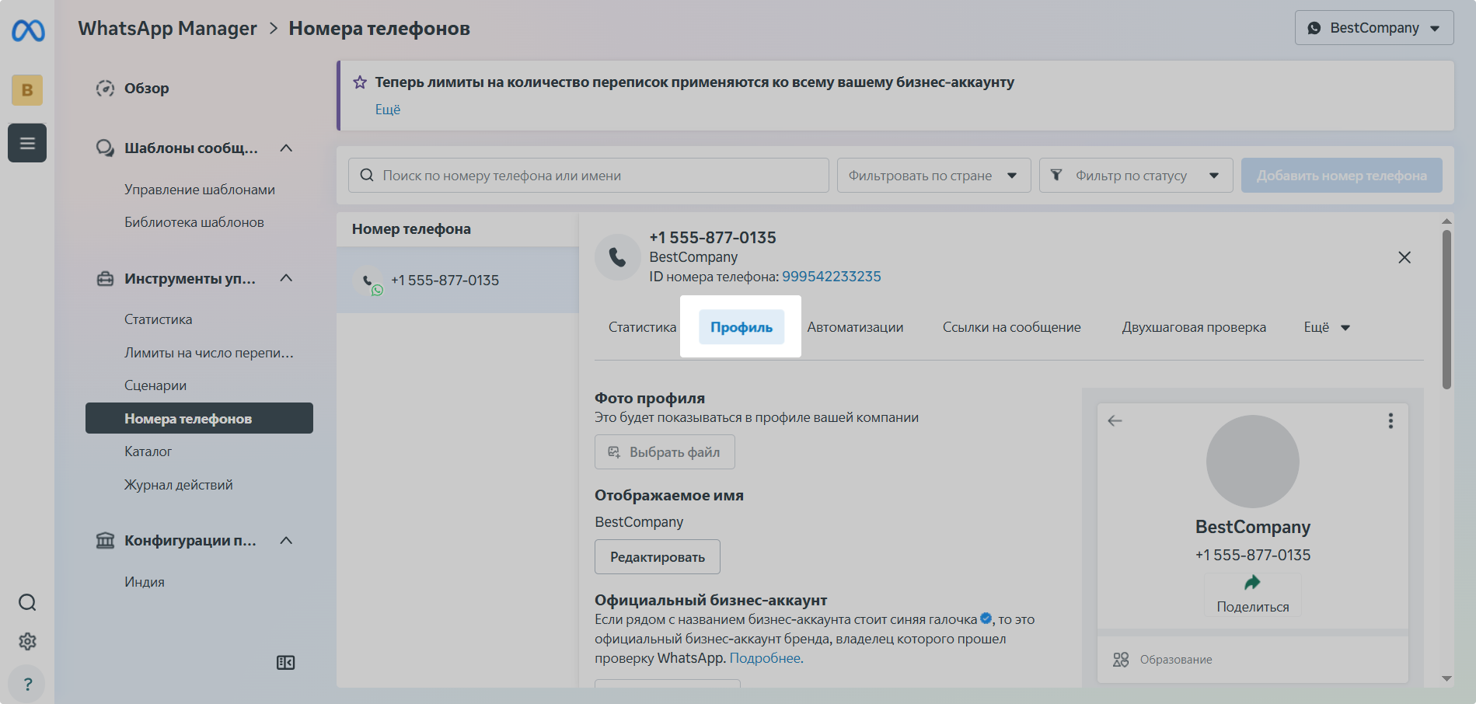Click the profile photo placeholder circle

(1252, 462)
